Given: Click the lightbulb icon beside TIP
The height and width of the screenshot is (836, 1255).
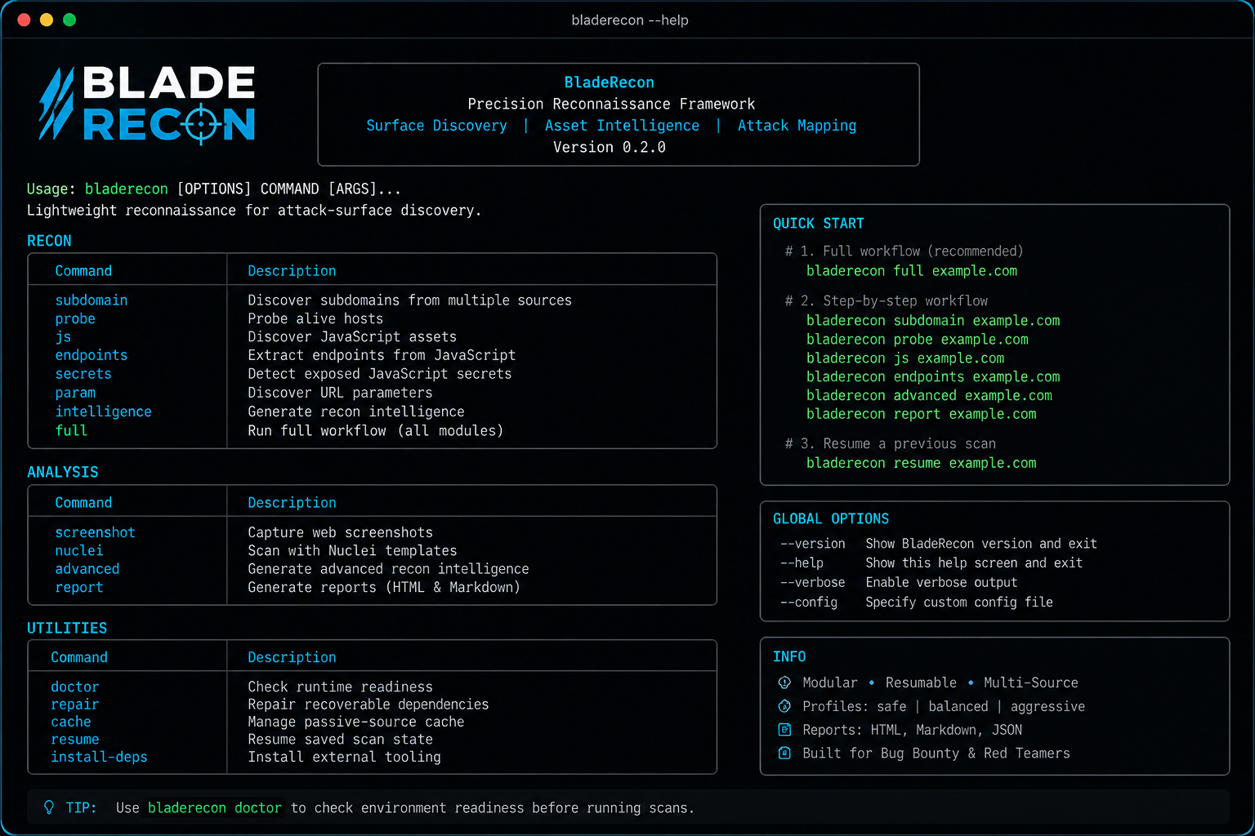Looking at the screenshot, I should [49, 807].
